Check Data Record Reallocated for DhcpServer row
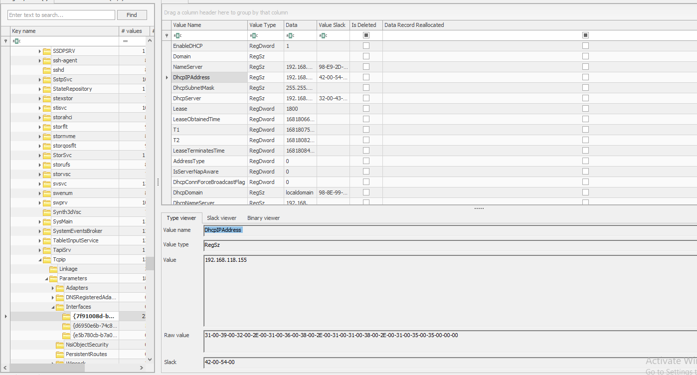Screen dimensions: 697x375 point(585,98)
